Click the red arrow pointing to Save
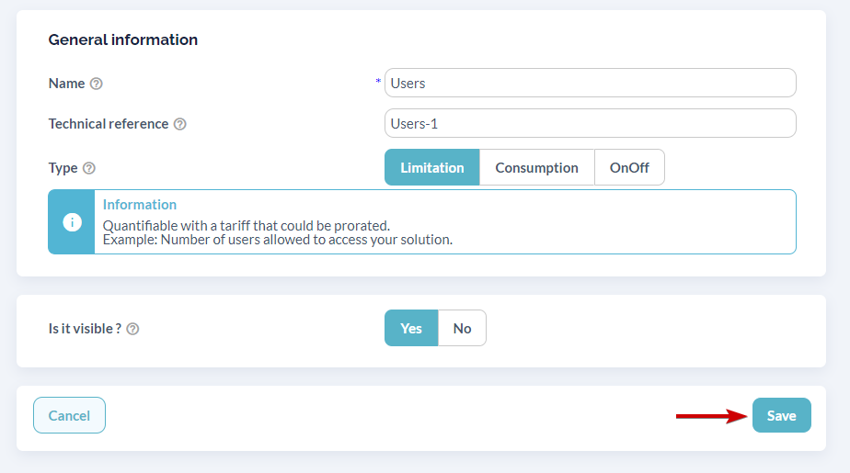The height and width of the screenshot is (473, 850). point(711,416)
